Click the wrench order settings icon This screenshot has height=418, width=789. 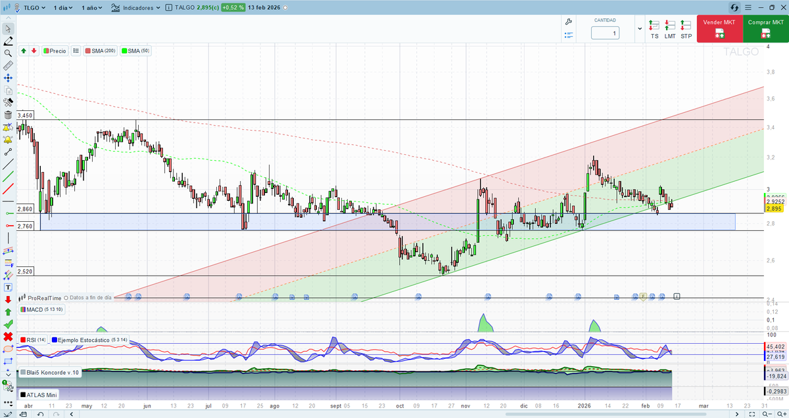(x=569, y=22)
